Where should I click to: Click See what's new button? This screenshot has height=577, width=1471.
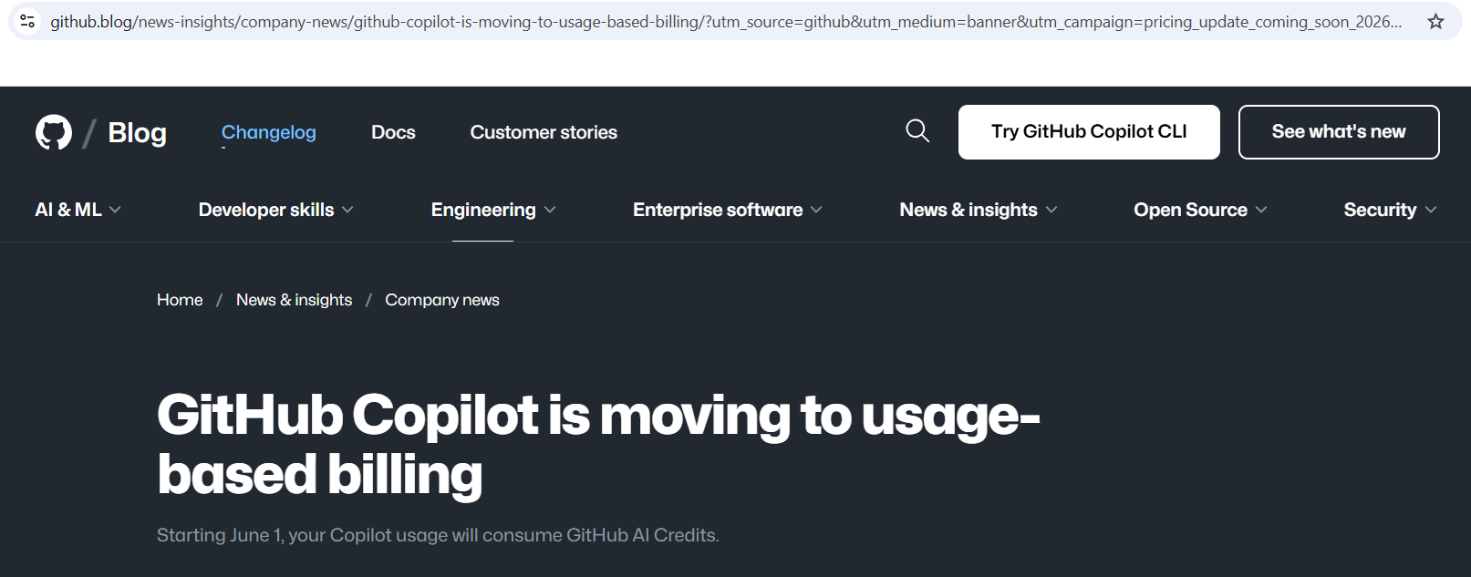pos(1339,132)
